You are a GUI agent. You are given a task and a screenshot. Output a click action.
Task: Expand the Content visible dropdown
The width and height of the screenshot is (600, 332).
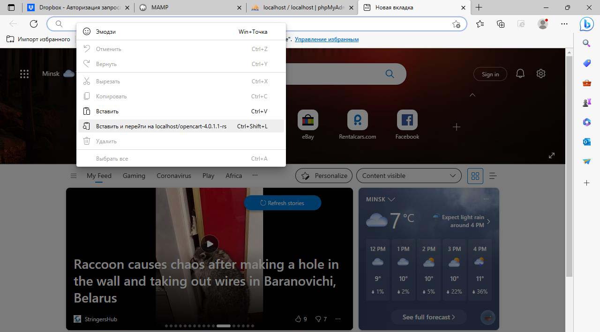[x=408, y=176]
